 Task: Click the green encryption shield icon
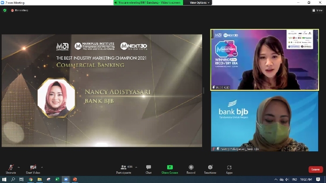[5, 10]
